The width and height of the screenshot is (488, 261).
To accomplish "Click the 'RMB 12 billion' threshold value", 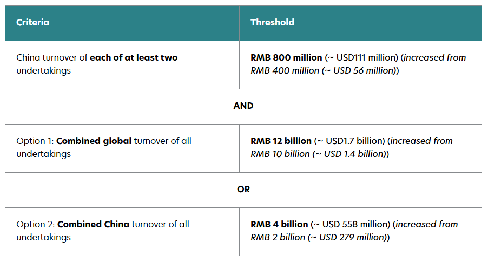I will [x=281, y=141].
